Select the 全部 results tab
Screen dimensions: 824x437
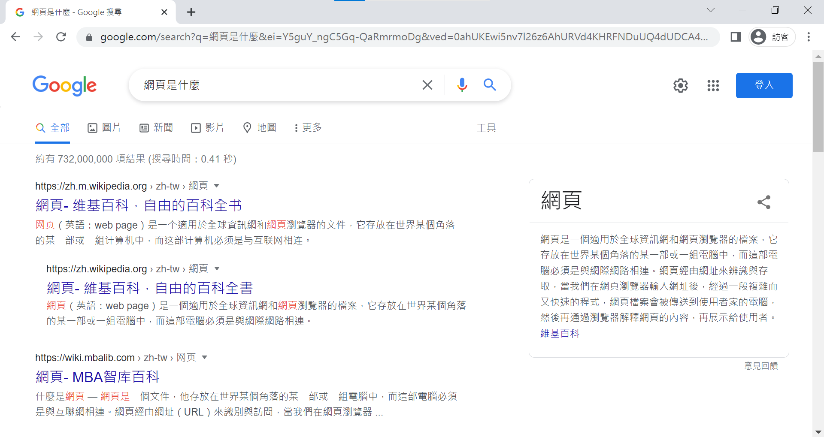coord(53,128)
